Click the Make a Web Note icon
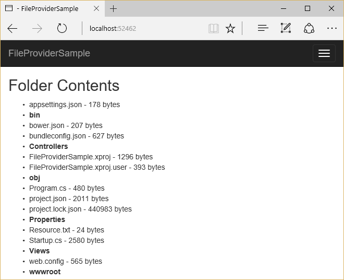 coord(286,29)
